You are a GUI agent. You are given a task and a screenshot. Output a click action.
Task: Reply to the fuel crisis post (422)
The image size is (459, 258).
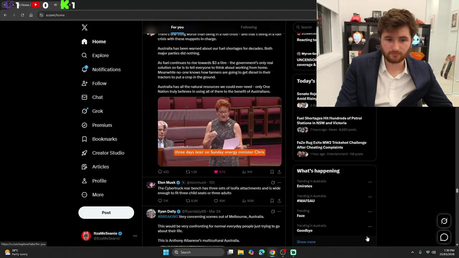pos(164,172)
